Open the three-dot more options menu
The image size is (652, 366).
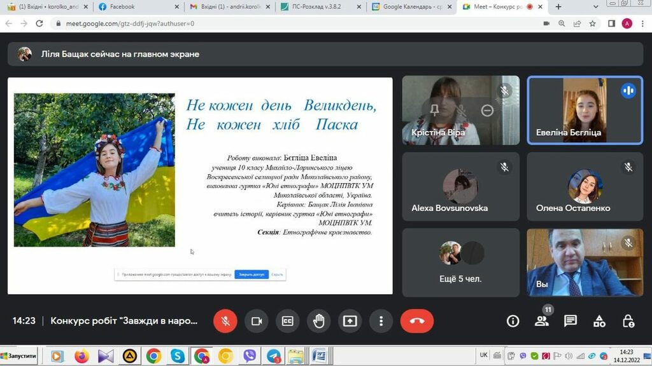381,321
